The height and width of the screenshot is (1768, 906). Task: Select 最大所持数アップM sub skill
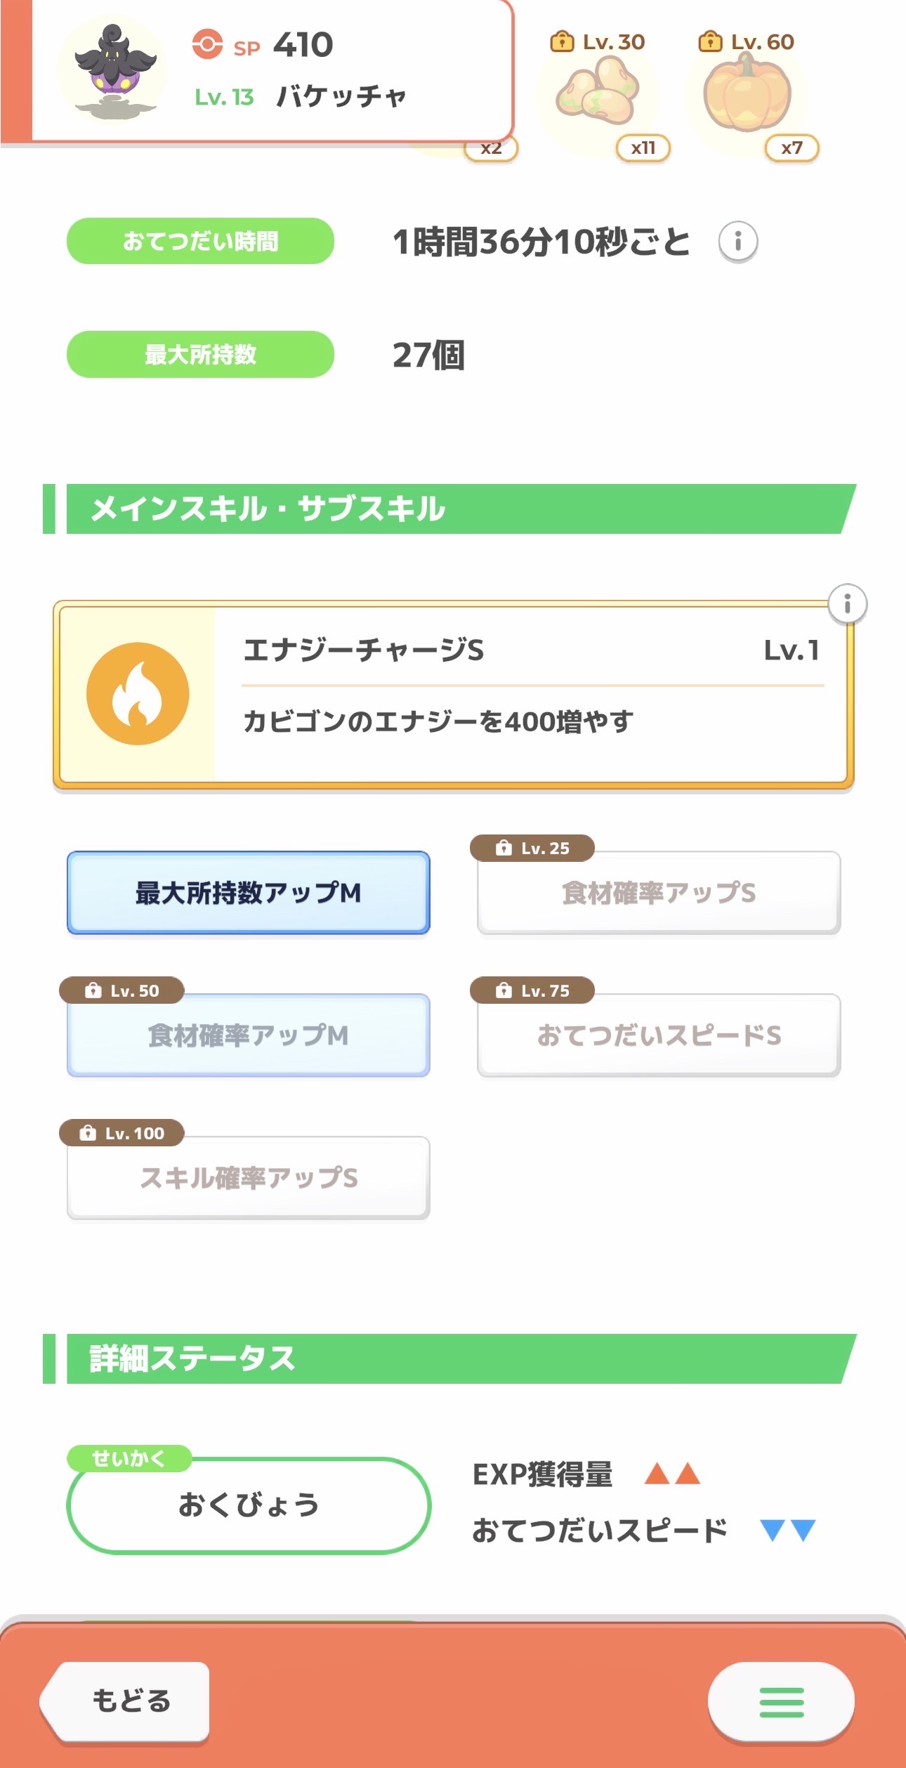pyautogui.click(x=249, y=893)
